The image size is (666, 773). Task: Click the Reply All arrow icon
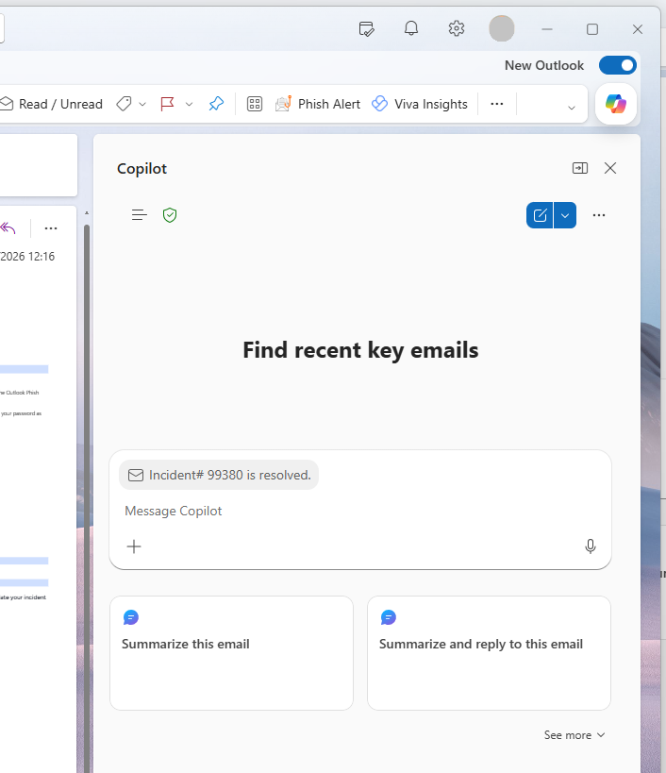pos(8,228)
